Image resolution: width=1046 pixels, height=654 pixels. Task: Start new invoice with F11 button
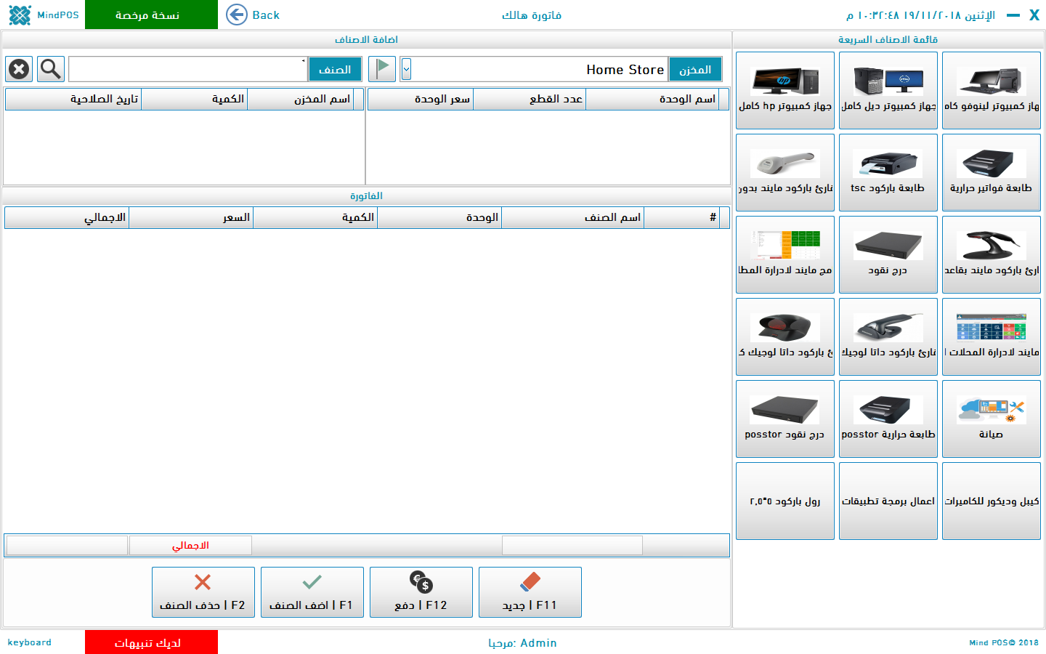[x=530, y=592]
